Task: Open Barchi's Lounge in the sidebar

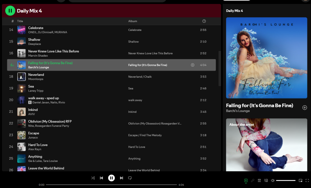Action: [238, 111]
